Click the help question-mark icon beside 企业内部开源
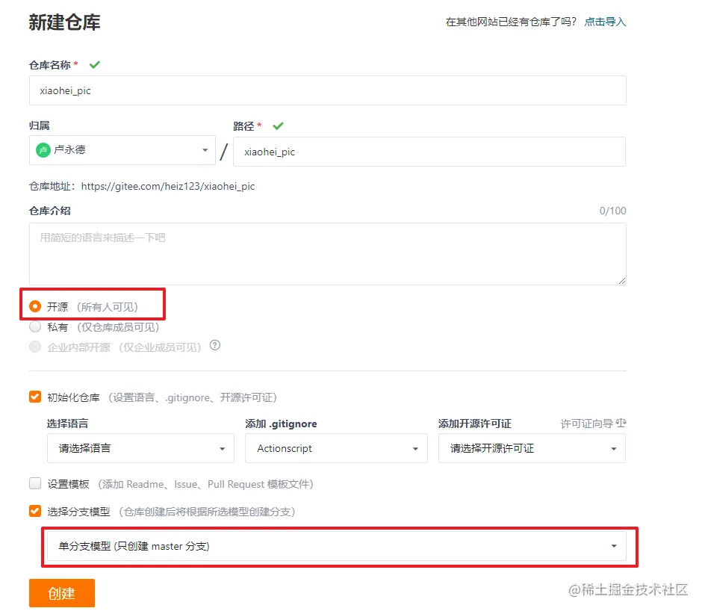This screenshot has width=705, height=614. 215,345
